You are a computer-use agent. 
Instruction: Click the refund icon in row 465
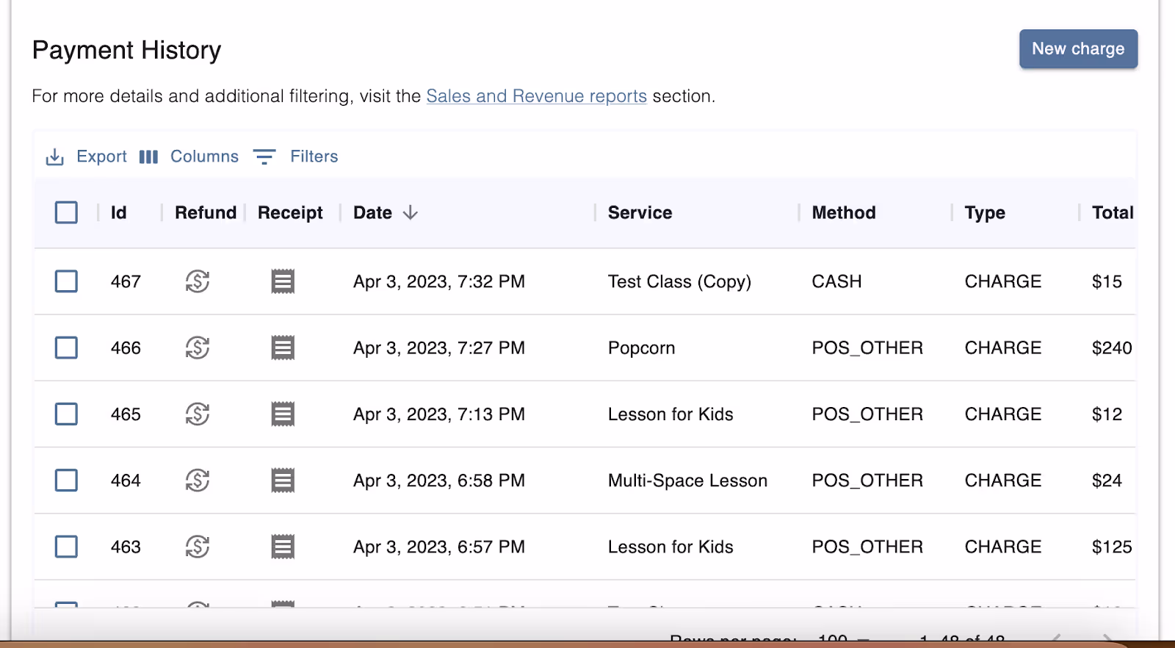click(x=198, y=414)
